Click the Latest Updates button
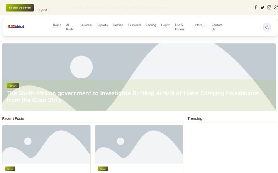This screenshot has height=173, width=278. (x=20, y=8)
